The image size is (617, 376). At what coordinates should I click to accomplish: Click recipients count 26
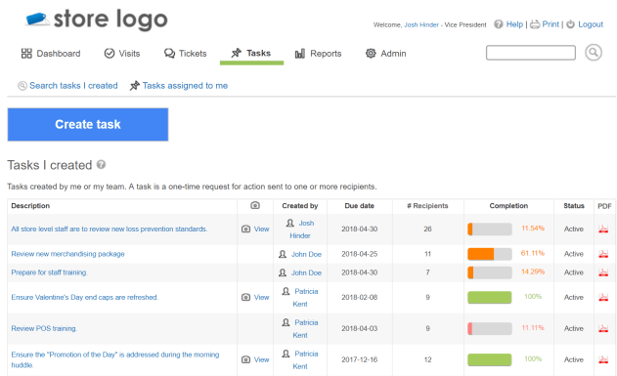[x=427, y=230]
